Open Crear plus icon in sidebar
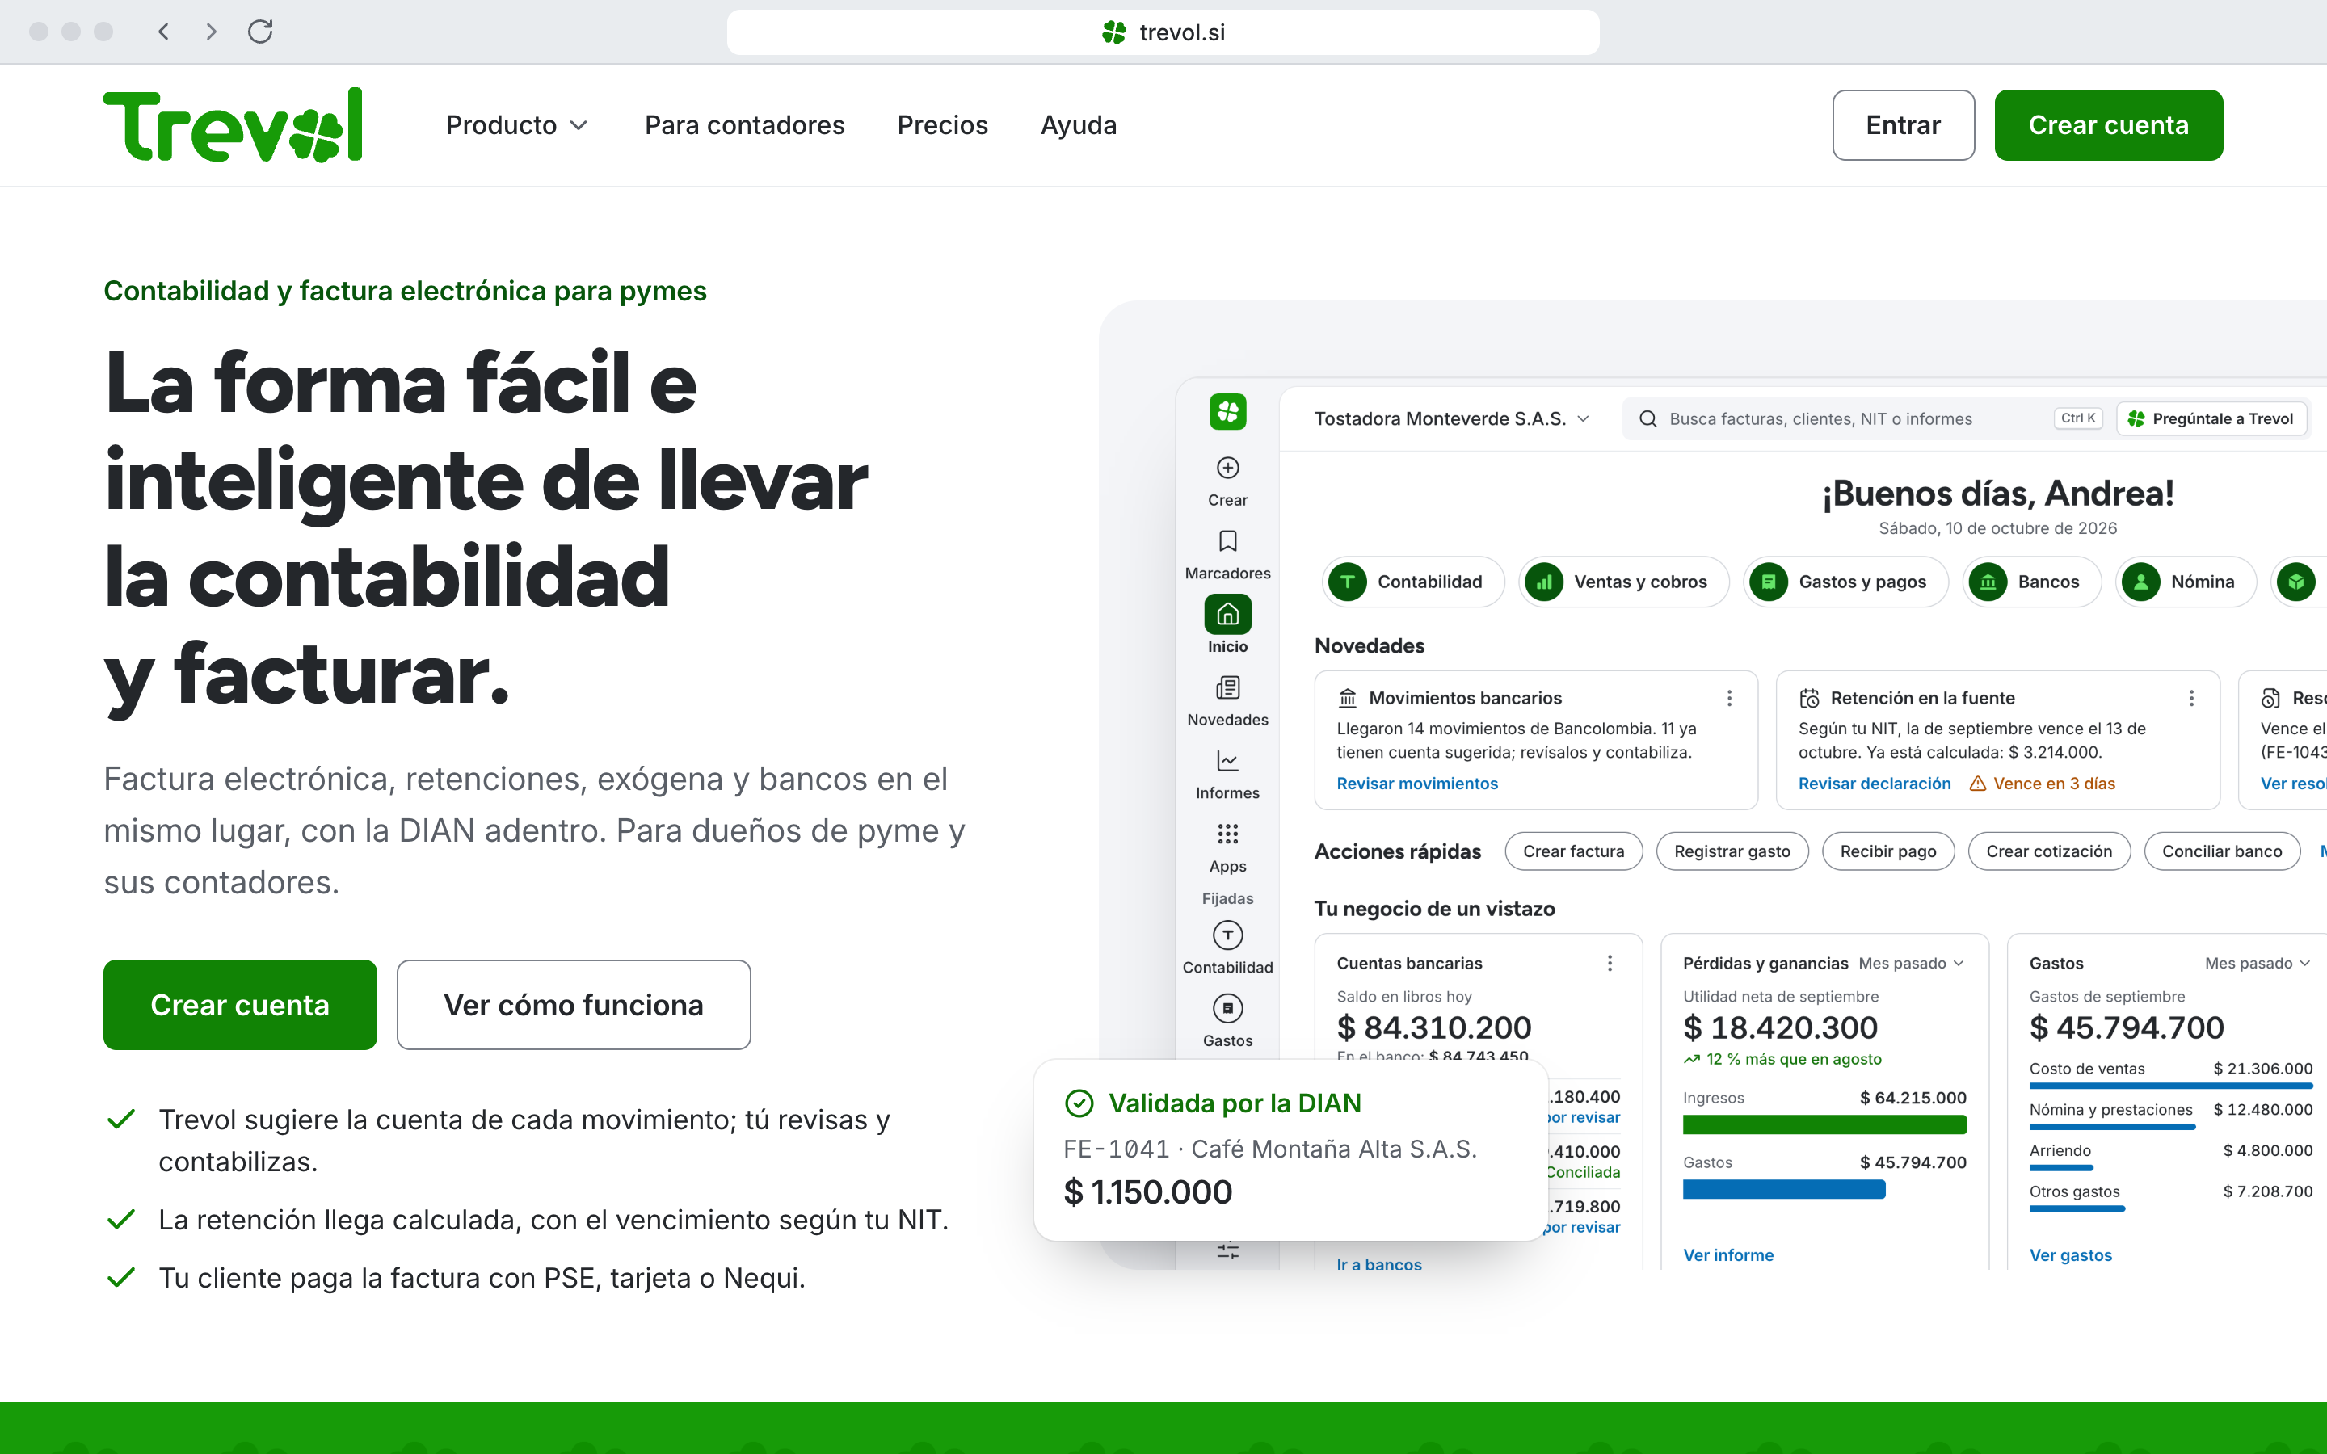 (1227, 469)
